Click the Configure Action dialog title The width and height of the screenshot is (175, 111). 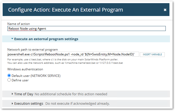click(x=65, y=10)
